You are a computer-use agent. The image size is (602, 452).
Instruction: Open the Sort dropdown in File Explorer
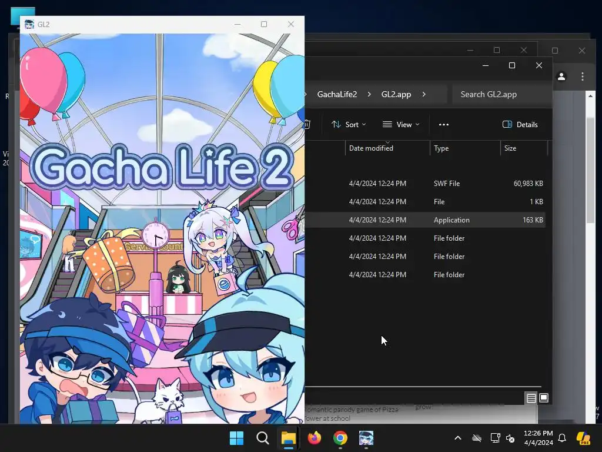click(349, 125)
